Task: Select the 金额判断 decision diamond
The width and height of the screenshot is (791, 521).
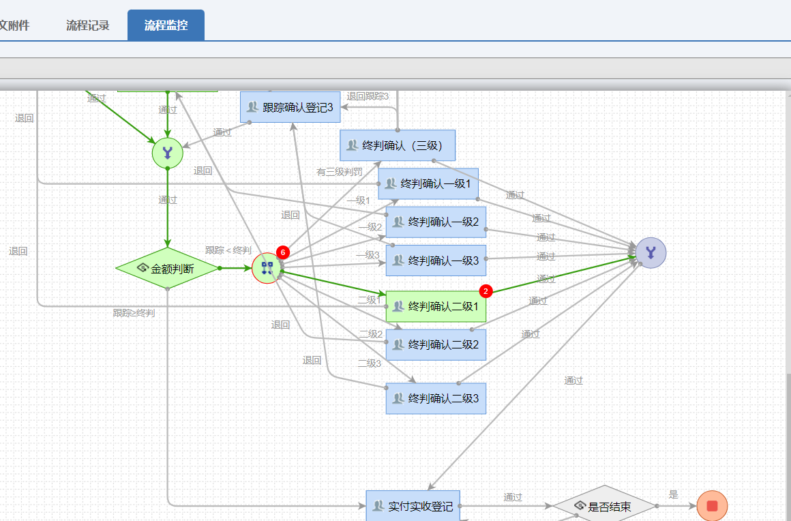Action: 168,268
